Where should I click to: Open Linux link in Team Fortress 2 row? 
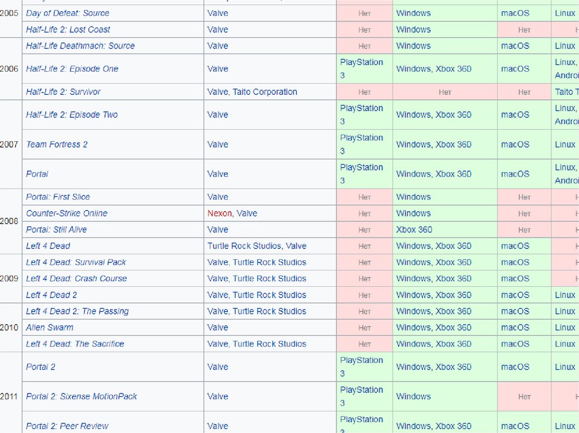tap(565, 145)
